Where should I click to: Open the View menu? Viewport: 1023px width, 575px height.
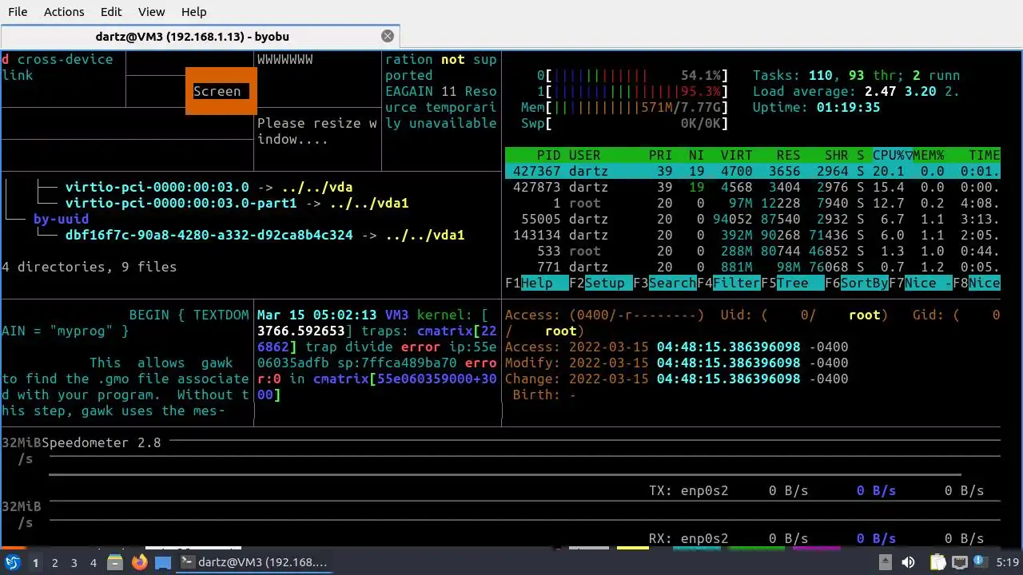click(151, 12)
